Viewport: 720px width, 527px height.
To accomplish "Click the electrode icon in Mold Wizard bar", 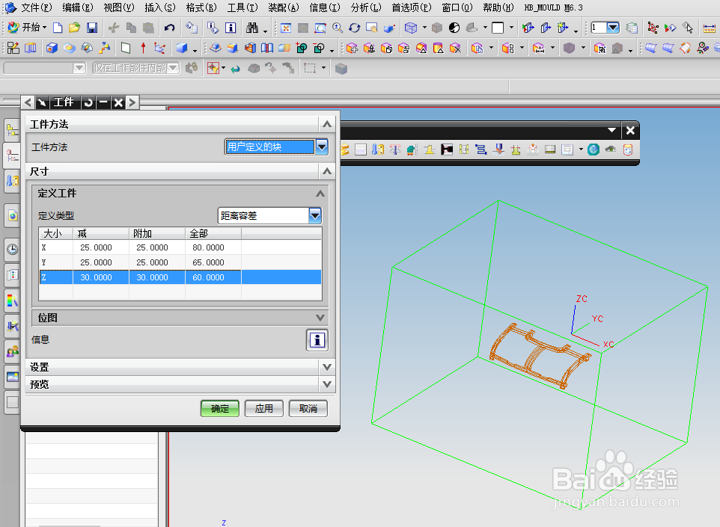I will point(498,150).
